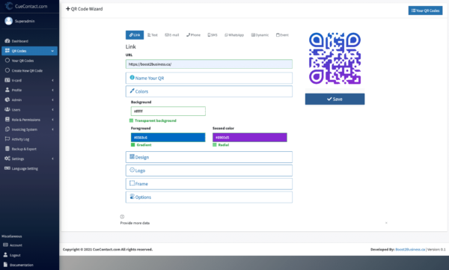
Task: Collapse the QR Codes sidebar menu
Action: (x=29, y=51)
